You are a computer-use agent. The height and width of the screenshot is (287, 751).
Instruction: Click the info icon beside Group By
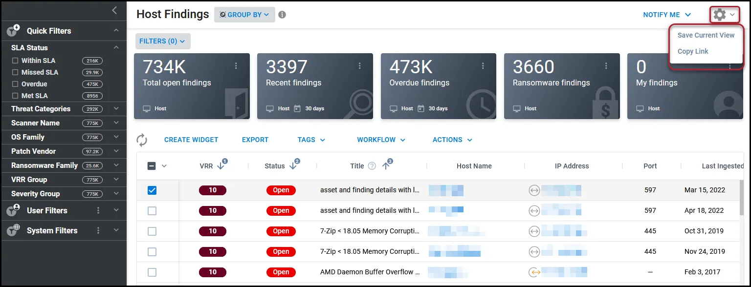pyautogui.click(x=282, y=15)
